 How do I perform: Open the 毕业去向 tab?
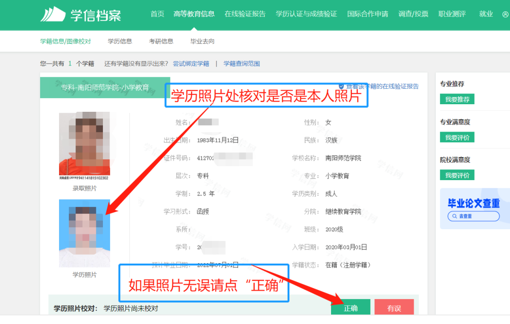click(202, 42)
